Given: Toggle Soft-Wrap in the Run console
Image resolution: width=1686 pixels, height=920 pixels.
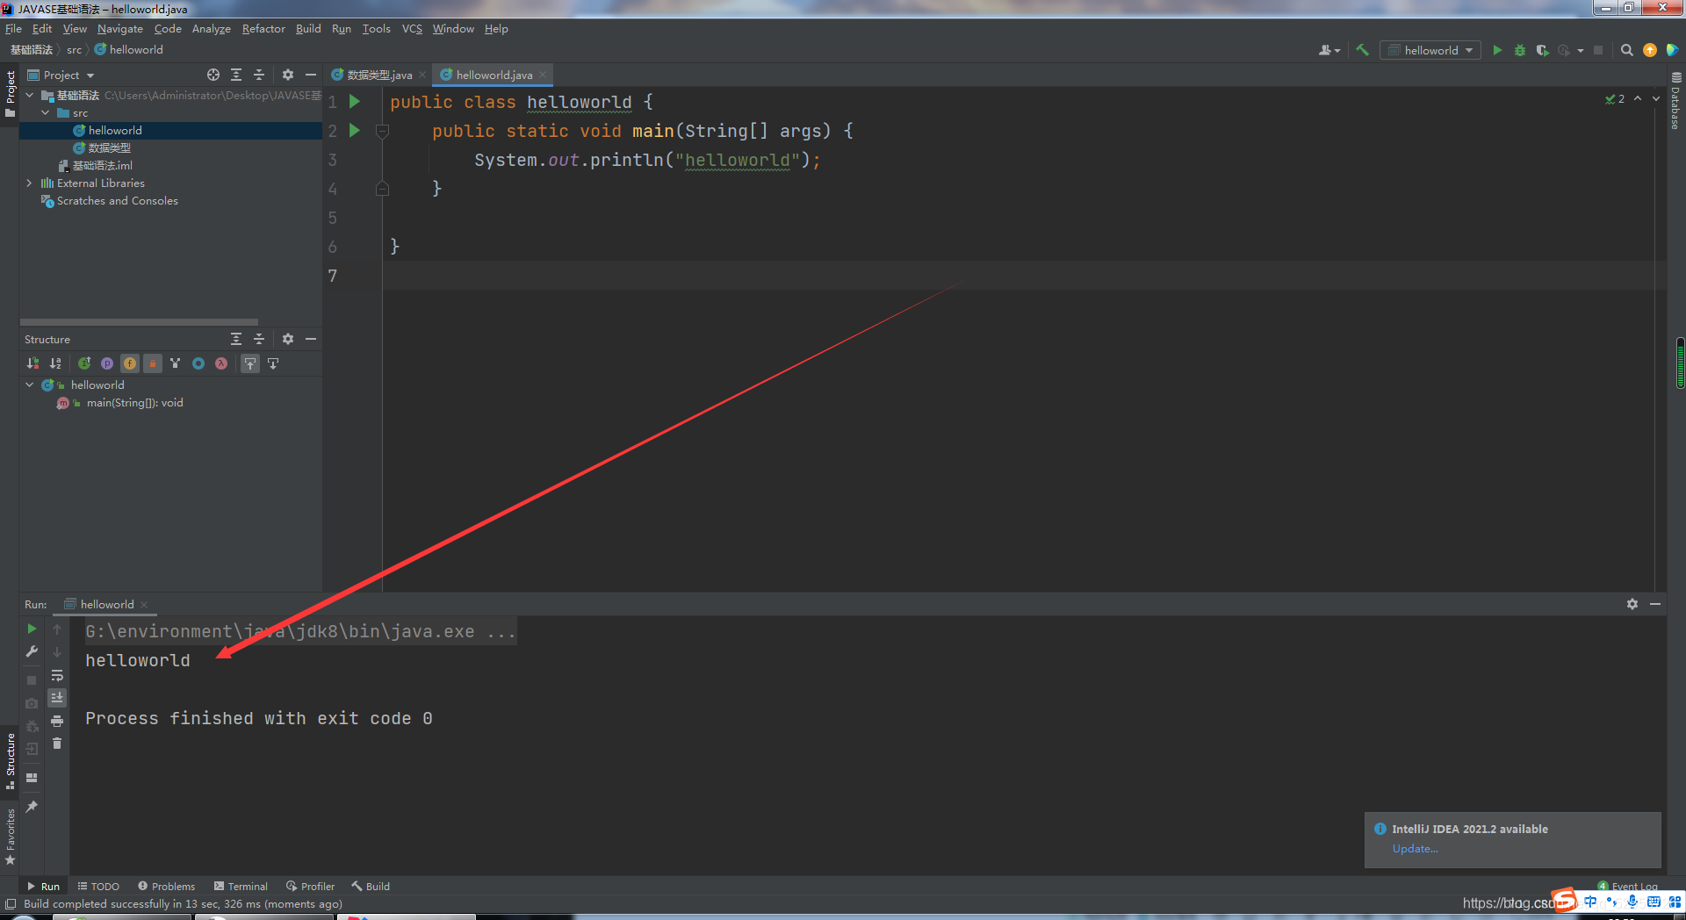Looking at the screenshot, I should (57, 675).
